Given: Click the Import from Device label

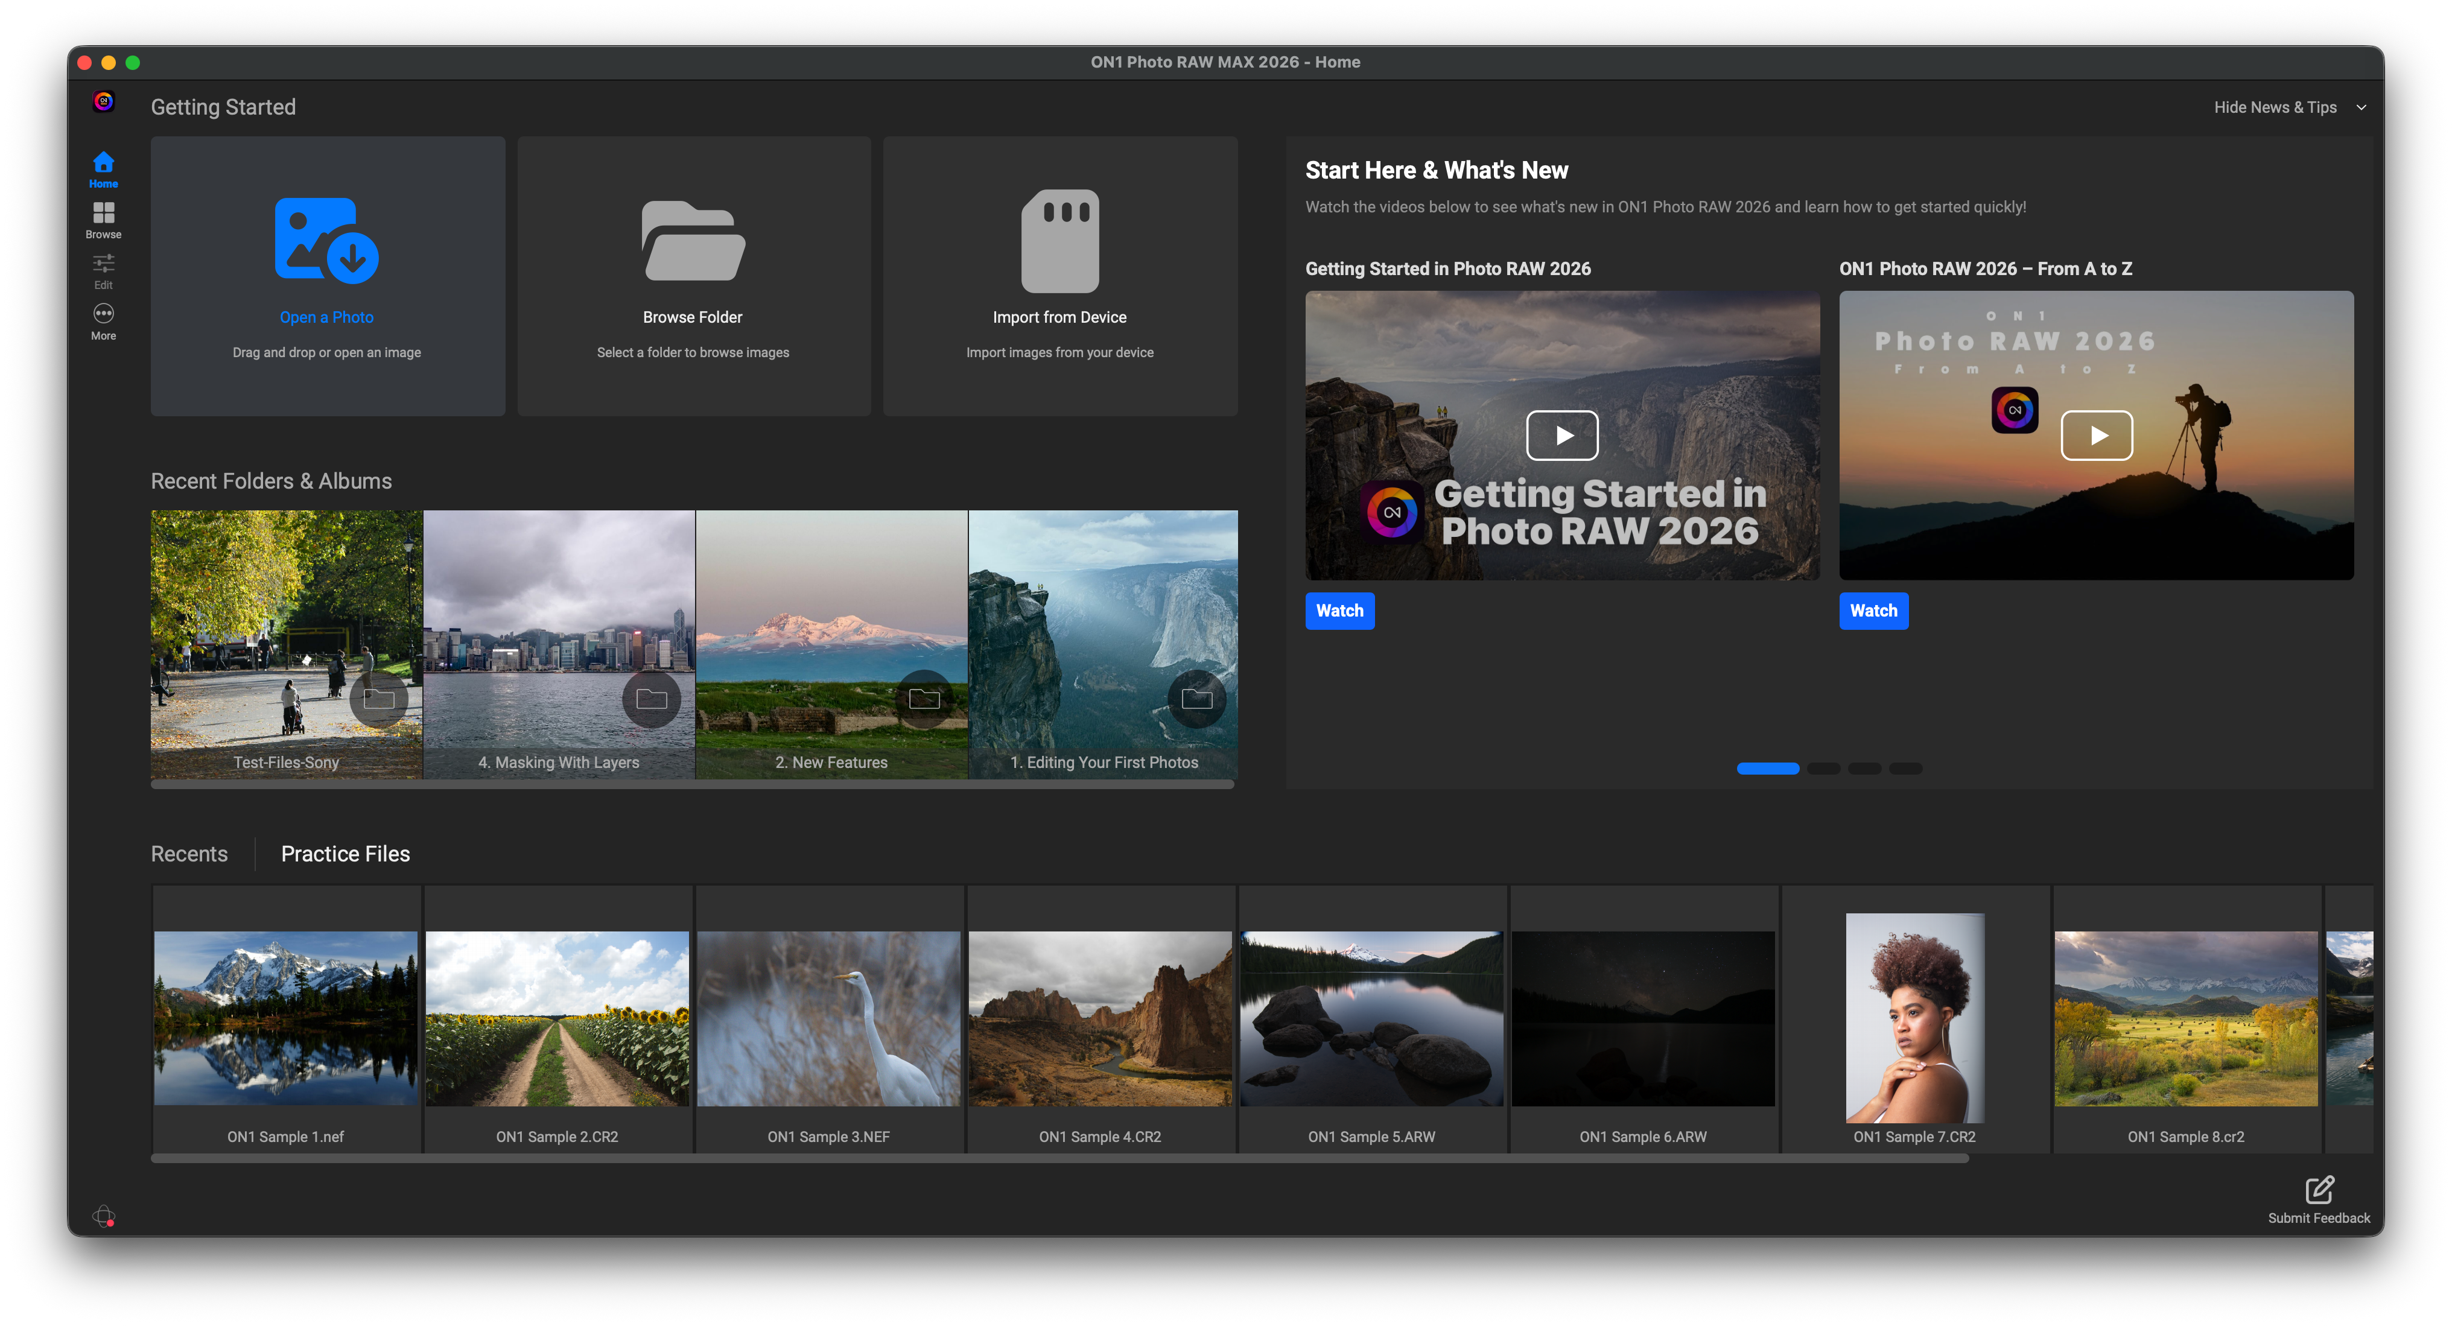Looking at the screenshot, I should point(1059,317).
